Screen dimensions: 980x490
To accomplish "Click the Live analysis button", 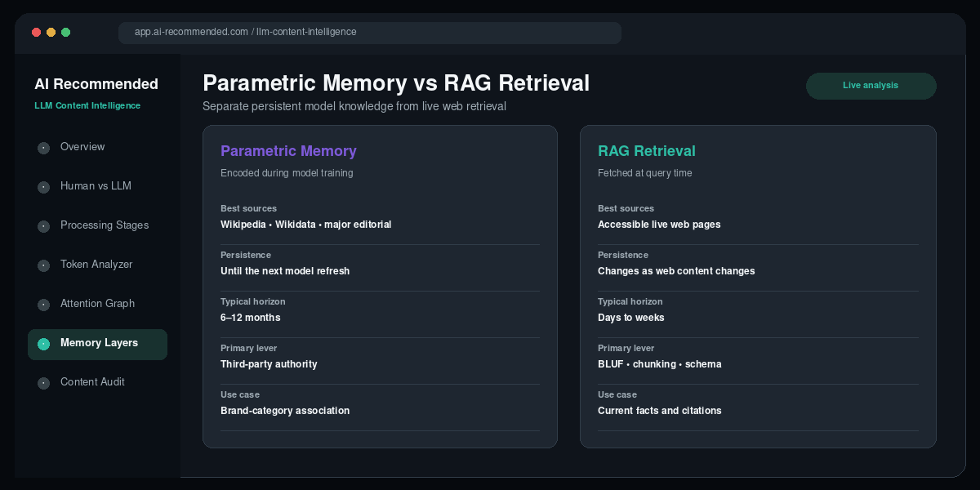I will tap(871, 86).
